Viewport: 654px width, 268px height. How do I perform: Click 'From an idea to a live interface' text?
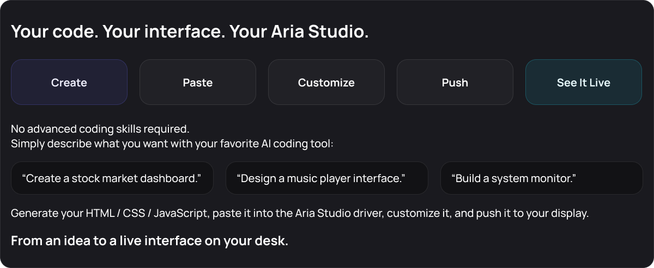tap(149, 241)
